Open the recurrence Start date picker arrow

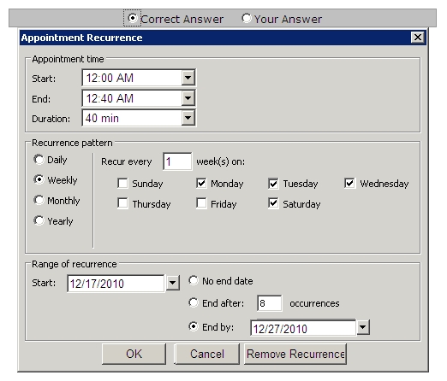pos(172,283)
